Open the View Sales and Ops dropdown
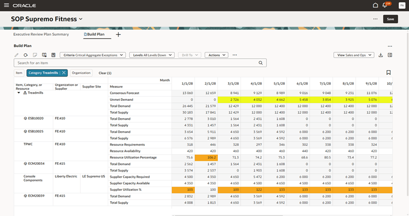Screen dimensions: 409x216 [x=353, y=55]
